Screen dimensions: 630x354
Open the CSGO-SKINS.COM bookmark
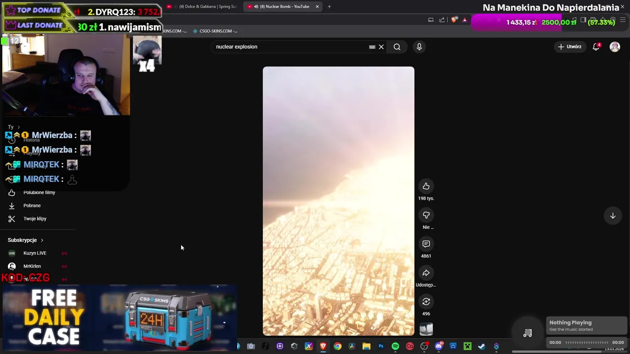point(215,31)
